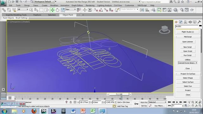Open the Motion command panel tab
This screenshot has width=203, height=114.
tap(190, 22)
